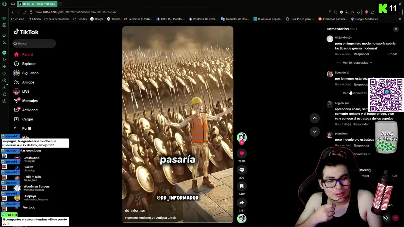This screenshot has width=404, height=227.
Task: Reply to plumífero's comment
Action: [361, 145]
